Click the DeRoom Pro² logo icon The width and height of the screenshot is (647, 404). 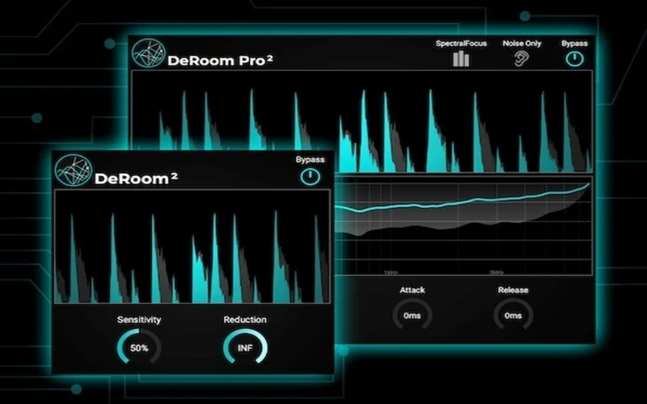click(x=149, y=53)
